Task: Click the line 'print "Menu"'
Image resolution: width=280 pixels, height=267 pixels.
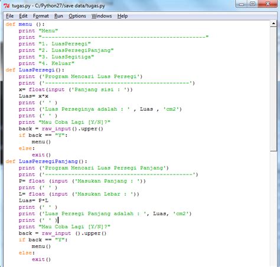Action: point(38,31)
